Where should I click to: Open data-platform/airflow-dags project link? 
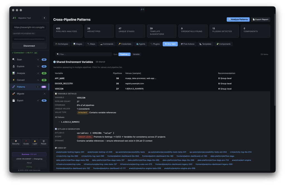(x=222, y=156)
